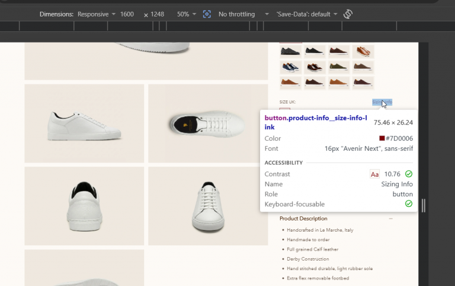Click the Aa contrast preview swatch
This screenshot has width=455, height=286.
(374, 174)
